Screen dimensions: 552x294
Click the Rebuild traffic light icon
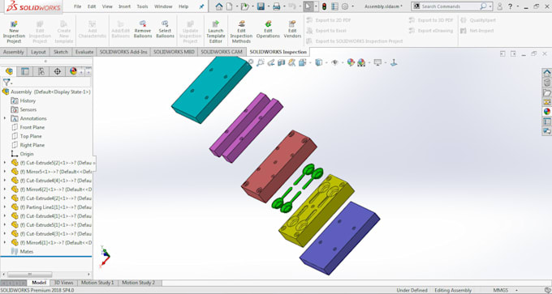click(324, 6)
